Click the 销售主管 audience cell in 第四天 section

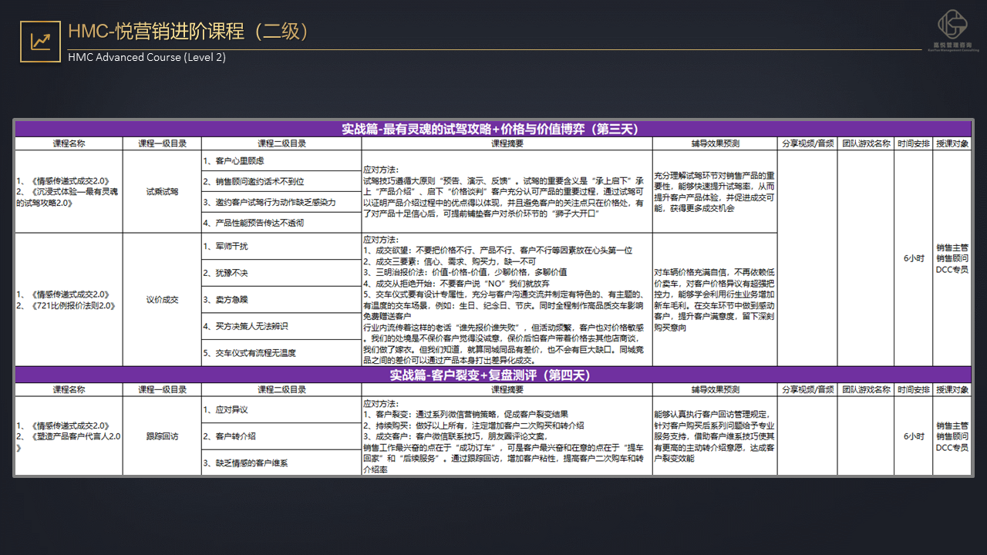point(952,436)
